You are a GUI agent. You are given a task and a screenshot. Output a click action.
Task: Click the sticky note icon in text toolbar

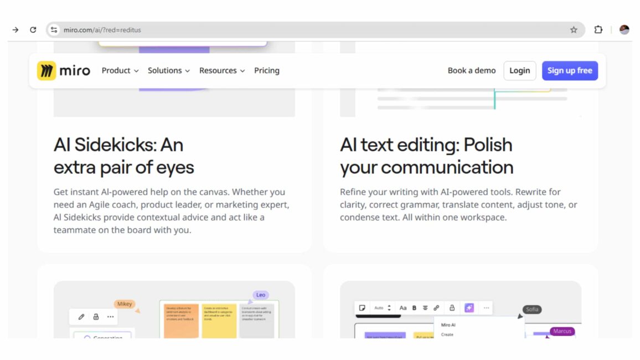362,308
